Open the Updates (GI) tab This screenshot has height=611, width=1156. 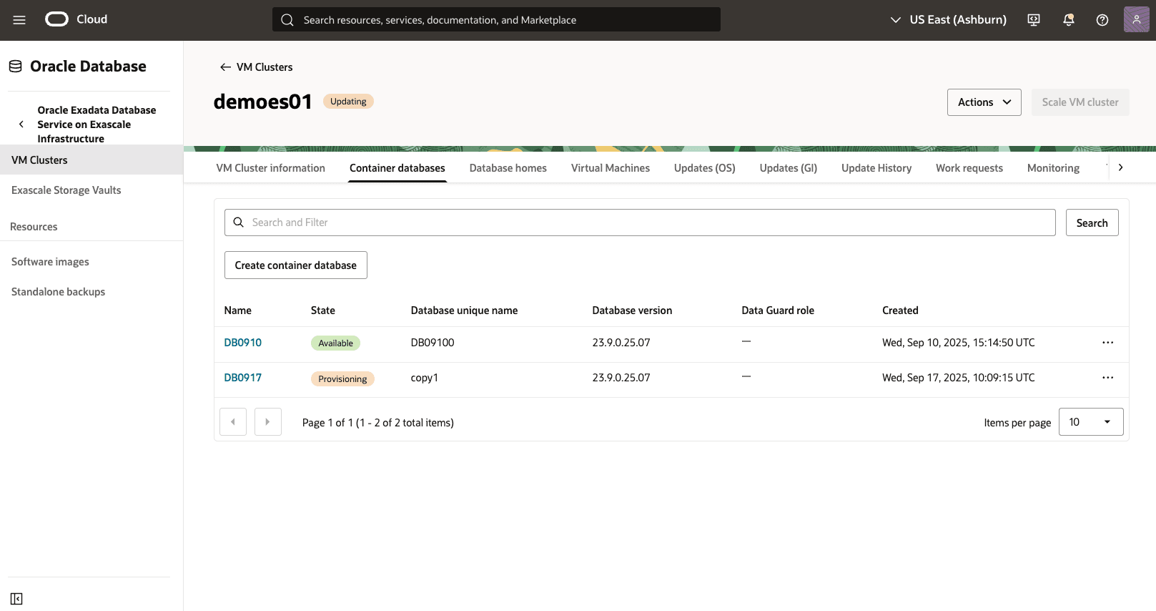pos(789,168)
